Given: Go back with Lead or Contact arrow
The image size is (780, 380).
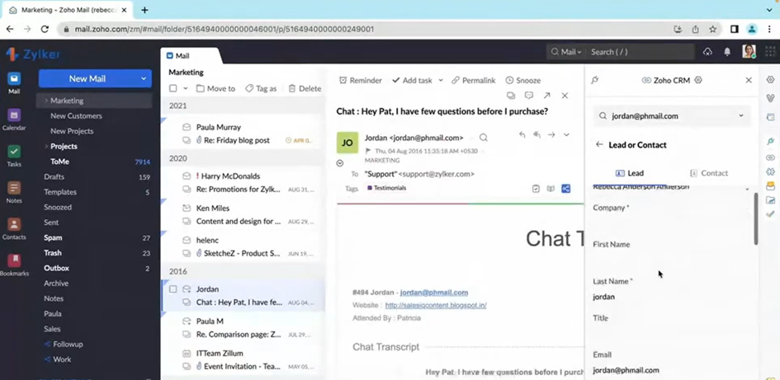Looking at the screenshot, I should pos(599,145).
